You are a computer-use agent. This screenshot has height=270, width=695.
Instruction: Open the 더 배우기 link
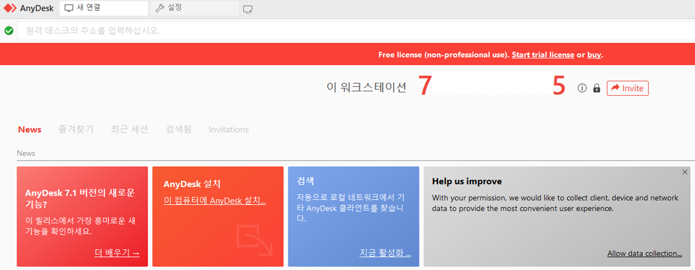tap(117, 253)
